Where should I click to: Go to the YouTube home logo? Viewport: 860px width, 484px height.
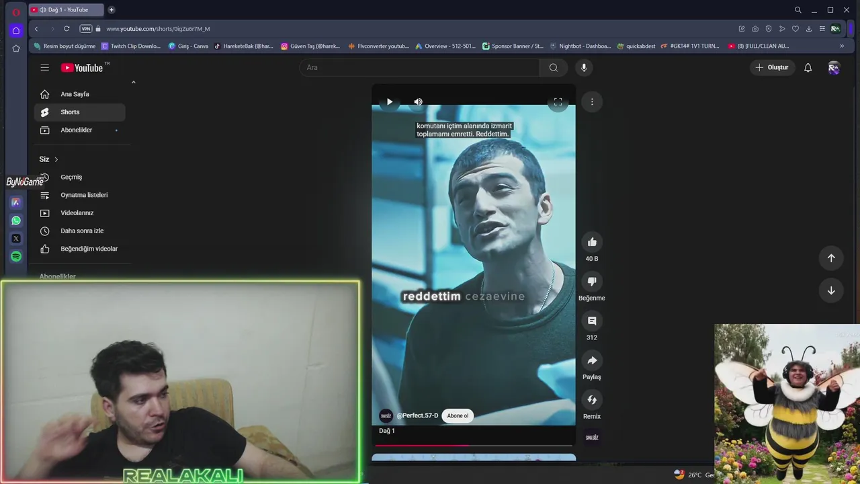(81, 68)
